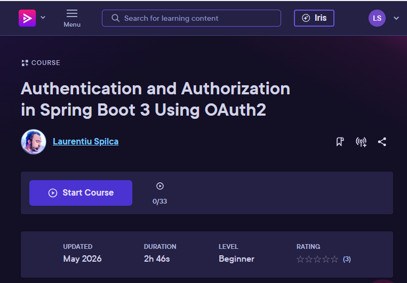Click the (3) ratings count
This screenshot has height=283, width=407.
pyautogui.click(x=347, y=259)
